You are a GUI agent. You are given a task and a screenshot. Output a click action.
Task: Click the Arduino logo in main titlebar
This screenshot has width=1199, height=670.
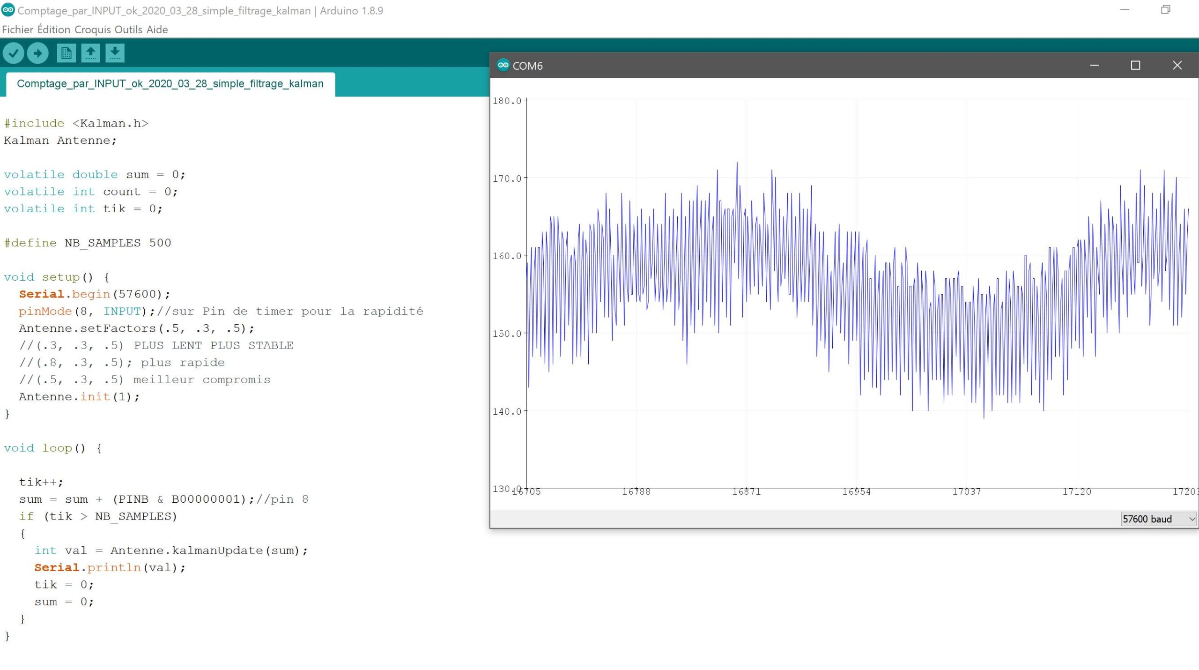8,10
